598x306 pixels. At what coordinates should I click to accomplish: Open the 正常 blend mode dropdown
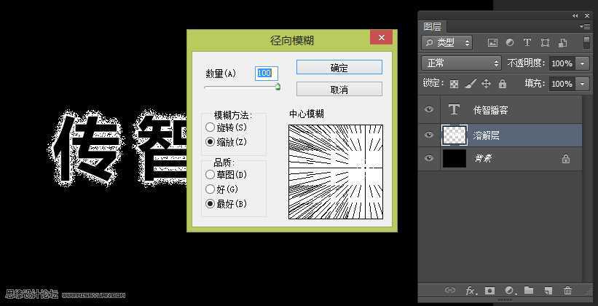coord(462,63)
